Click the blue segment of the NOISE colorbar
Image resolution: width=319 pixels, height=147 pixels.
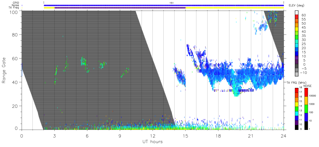[x=306, y=117]
